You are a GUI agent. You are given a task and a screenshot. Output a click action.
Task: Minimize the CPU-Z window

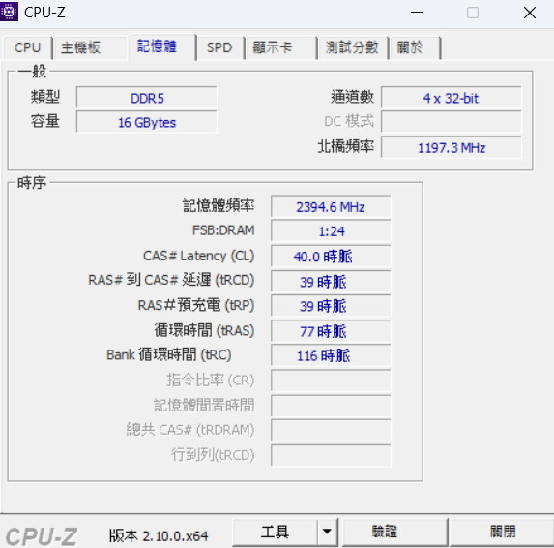(x=417, y=13)
